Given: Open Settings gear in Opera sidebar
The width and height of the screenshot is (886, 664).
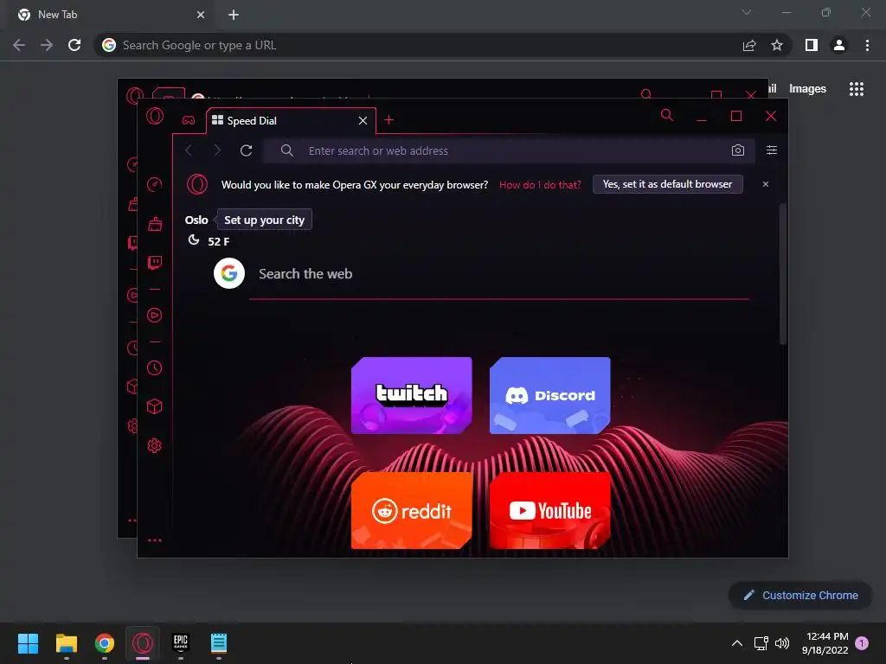Looking at the screenshot, I should click(155, 445).
